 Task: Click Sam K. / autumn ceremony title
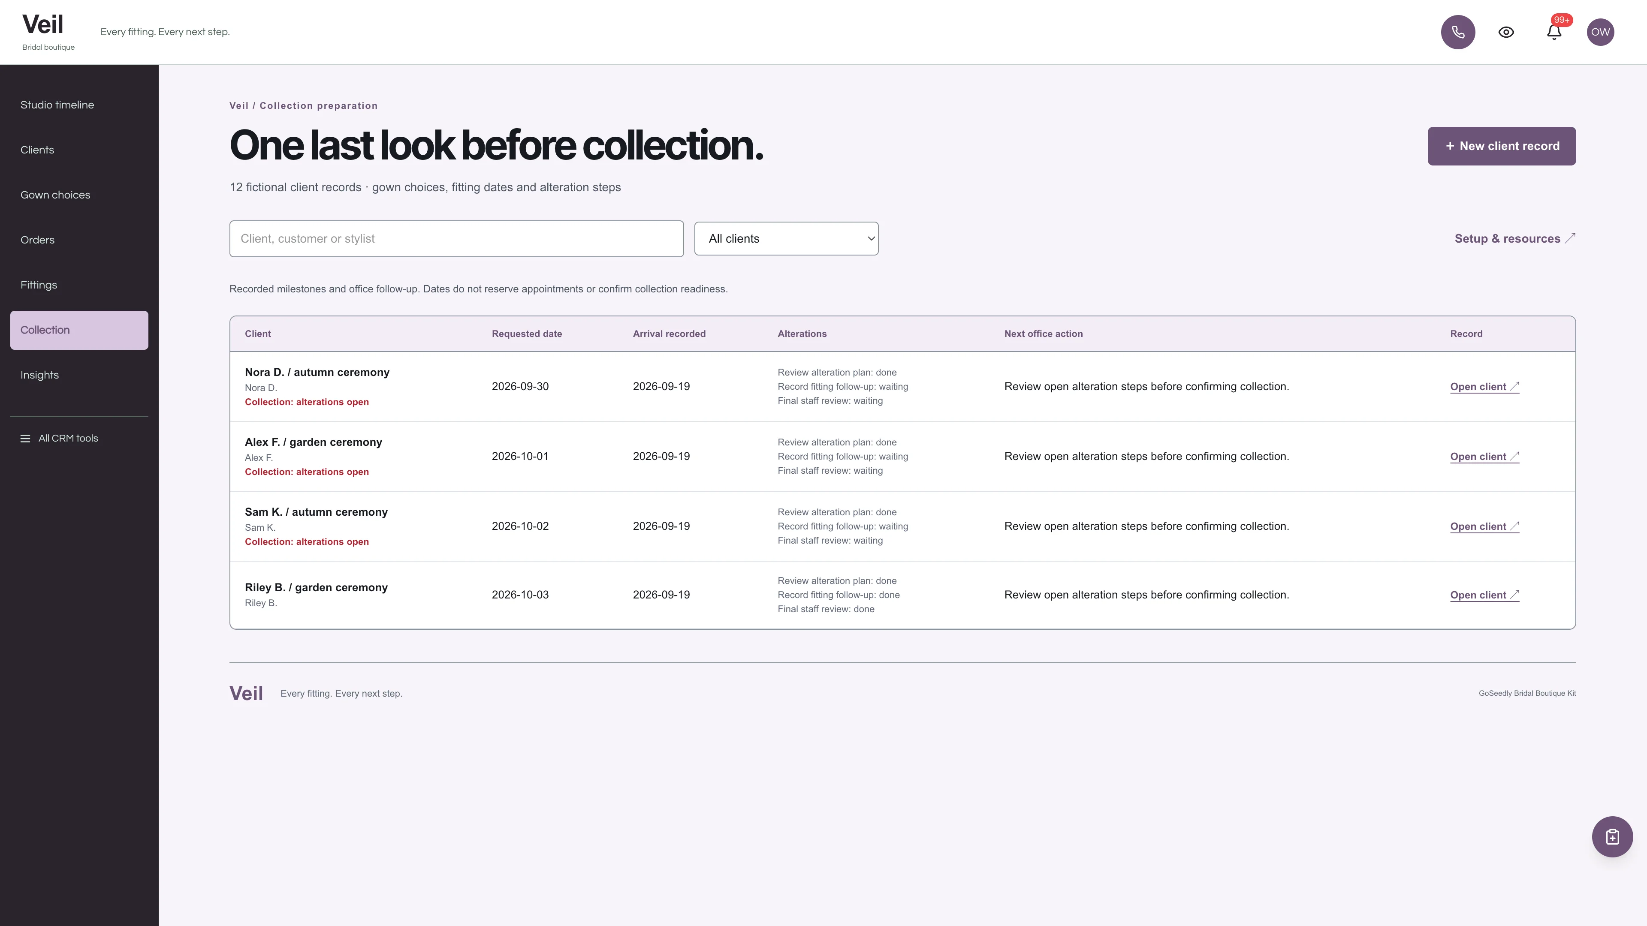pos(316,512)
